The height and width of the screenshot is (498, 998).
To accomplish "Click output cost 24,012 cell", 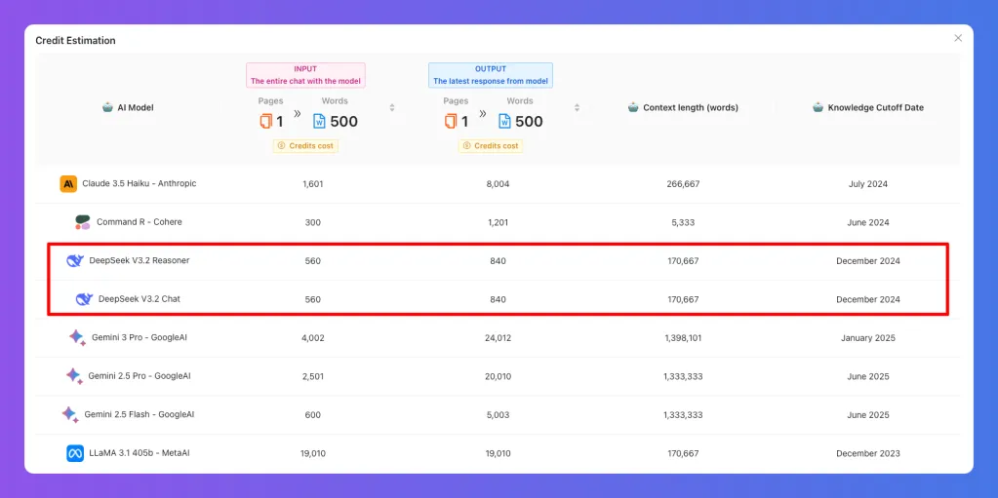I will (498, 338).
